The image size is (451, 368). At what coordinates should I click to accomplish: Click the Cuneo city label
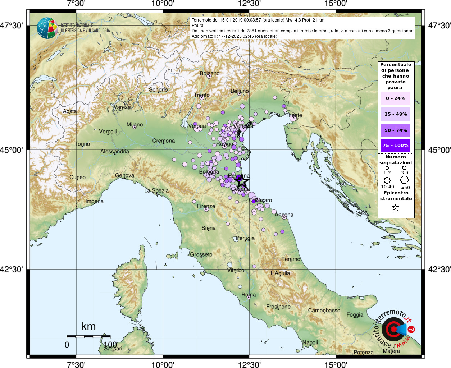point(78,177)
